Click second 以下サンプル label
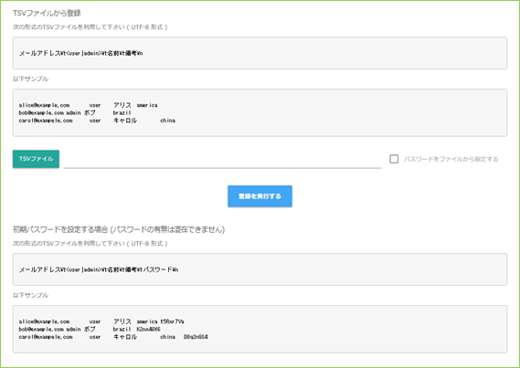 (30, 295)
